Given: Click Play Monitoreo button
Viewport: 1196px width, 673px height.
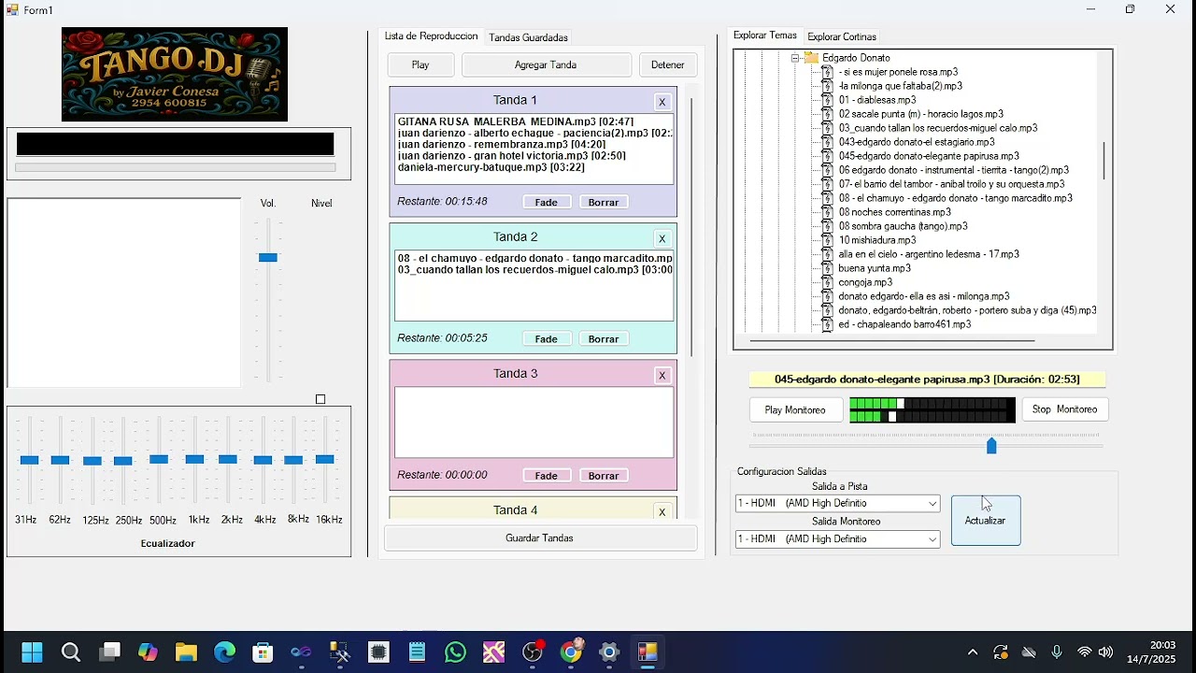Looking at the screenshot, I should click(795, 409).
